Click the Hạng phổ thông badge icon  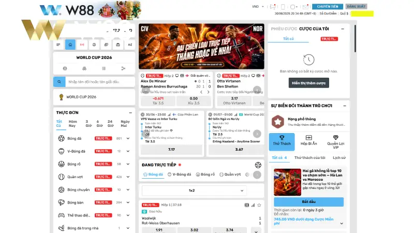pos(278,122)
